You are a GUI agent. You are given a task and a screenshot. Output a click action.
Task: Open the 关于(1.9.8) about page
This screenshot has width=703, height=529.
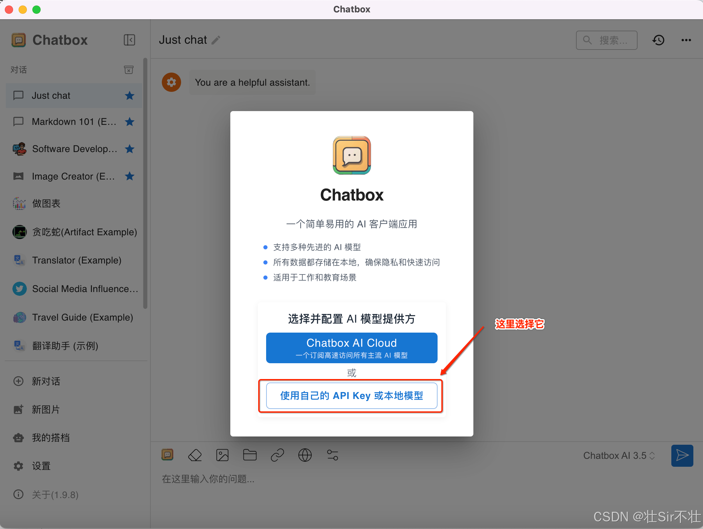click(x=74, y=495)
